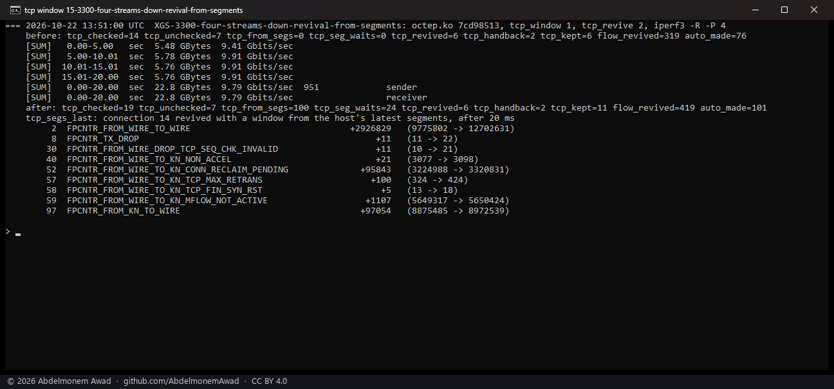This screenshot has height=389, width=834.
Task: Click the counter name "FPCNTR_FROM_KN_TO_WIRE"
Action: [x=124, y=211]
